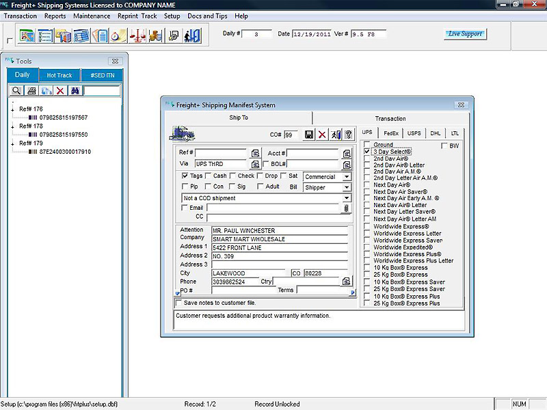Open the Commercial dropdown

coord(347,177)
